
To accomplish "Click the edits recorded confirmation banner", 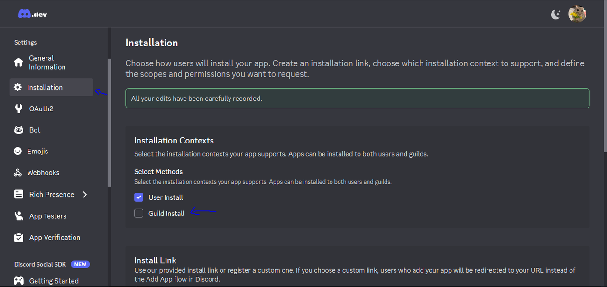I will [x=357, y=98].
